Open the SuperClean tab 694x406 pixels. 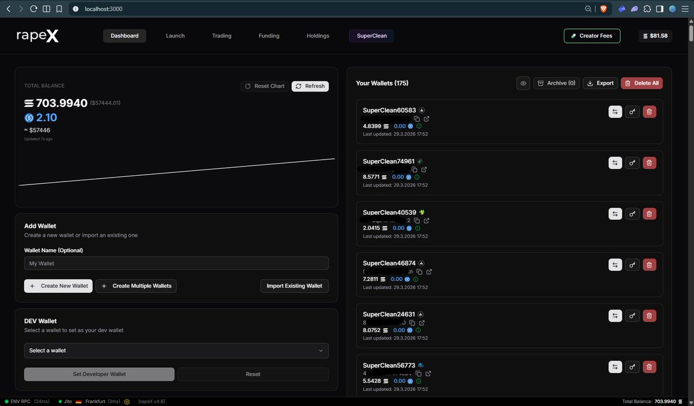[372, 36]
